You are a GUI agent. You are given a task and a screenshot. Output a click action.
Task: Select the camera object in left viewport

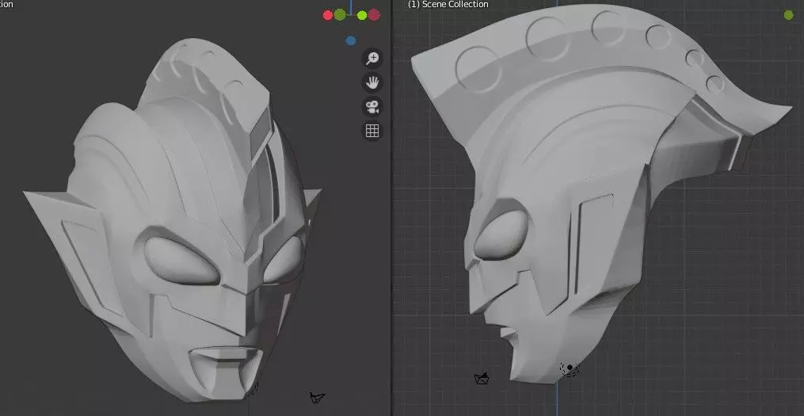(x=318, y=397)
